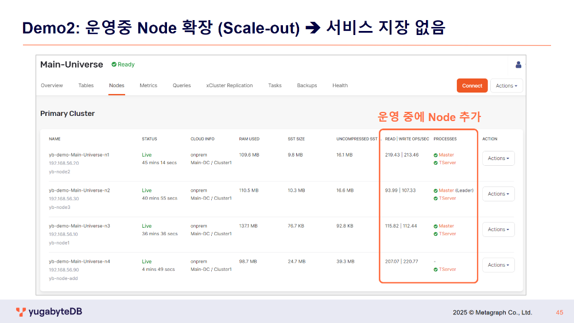574x323 pixels.
Task: Click the user profile icon
Action: point(518,65)
